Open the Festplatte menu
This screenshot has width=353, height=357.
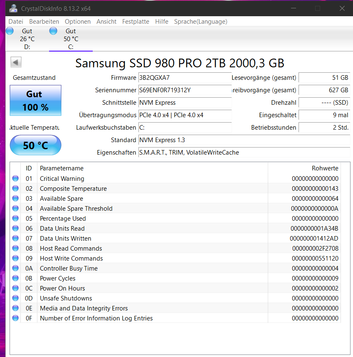(x=136, y=22)
